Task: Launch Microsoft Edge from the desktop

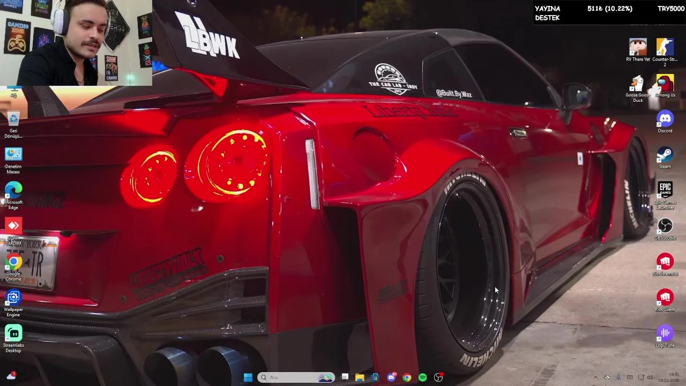Action: coord(13,196)
